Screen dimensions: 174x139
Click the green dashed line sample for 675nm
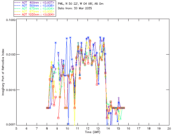point(17,8)
